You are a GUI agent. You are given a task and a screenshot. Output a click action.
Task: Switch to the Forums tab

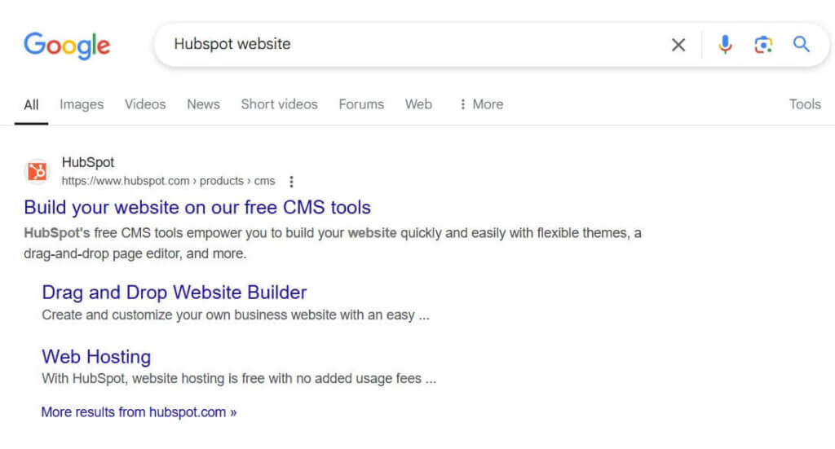361,104
